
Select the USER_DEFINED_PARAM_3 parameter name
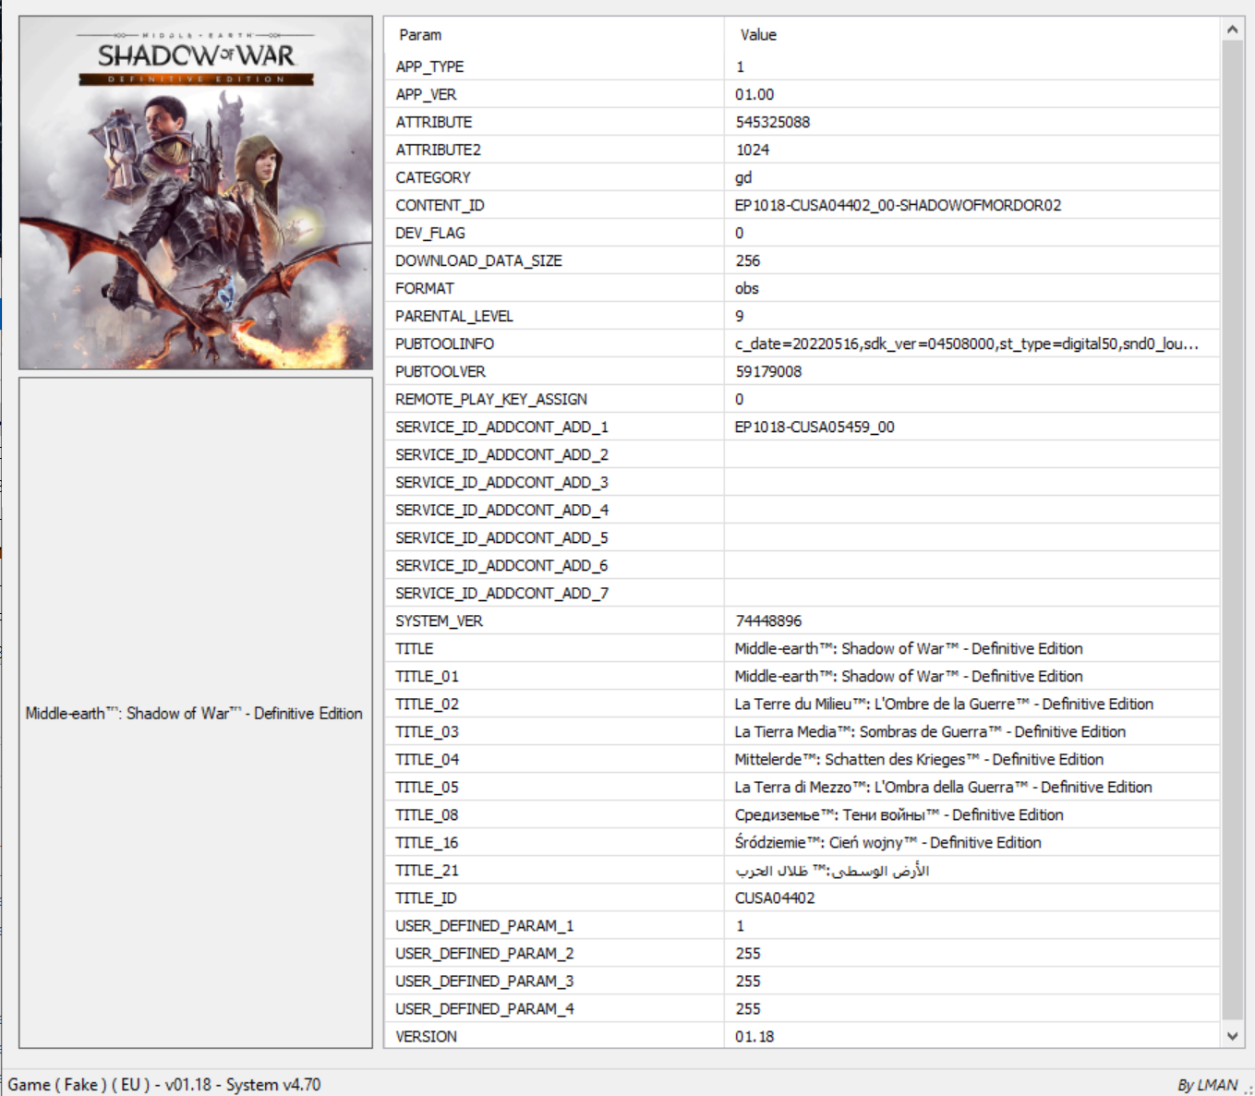click(x=485, y=981)
